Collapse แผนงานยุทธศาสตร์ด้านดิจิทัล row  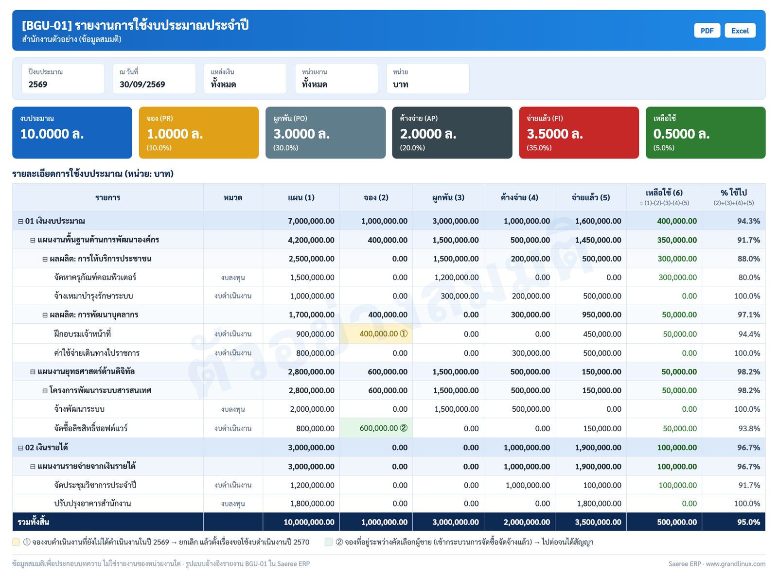pyautogui.click(x=33, y=372)
